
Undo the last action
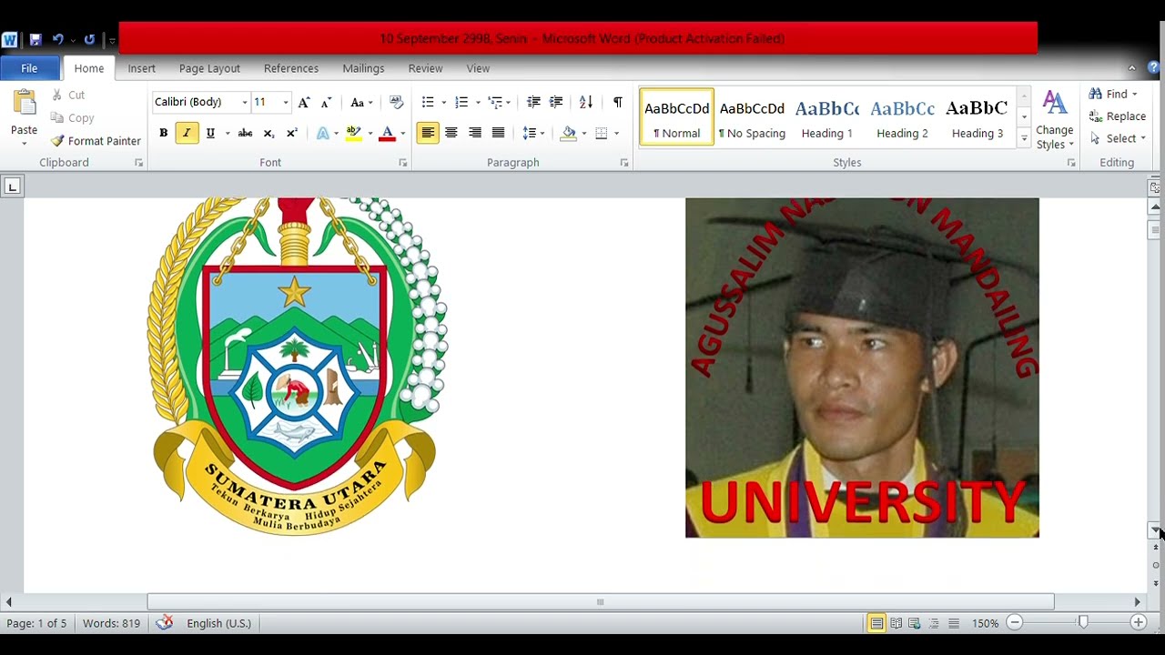click(57, 39)
